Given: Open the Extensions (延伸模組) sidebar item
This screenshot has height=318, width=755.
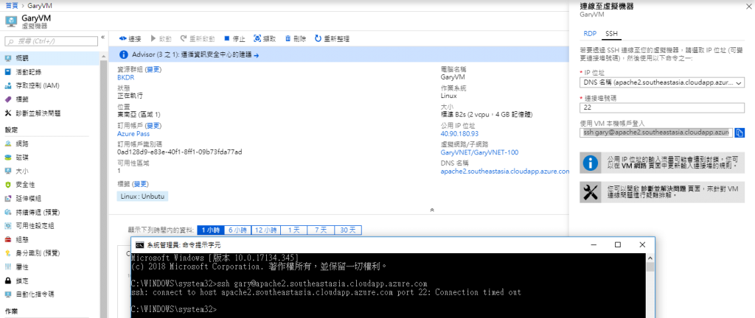Looking at the screenshot, I should pyautogui.click(x=50, y=199).
